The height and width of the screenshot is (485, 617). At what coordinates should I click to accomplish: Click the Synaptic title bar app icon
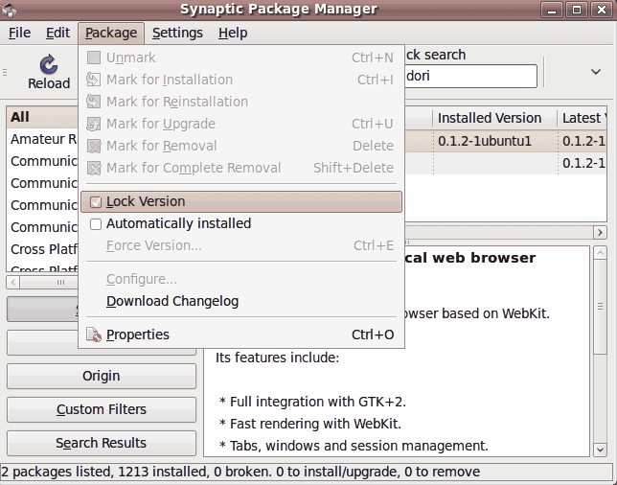[9, 10]
